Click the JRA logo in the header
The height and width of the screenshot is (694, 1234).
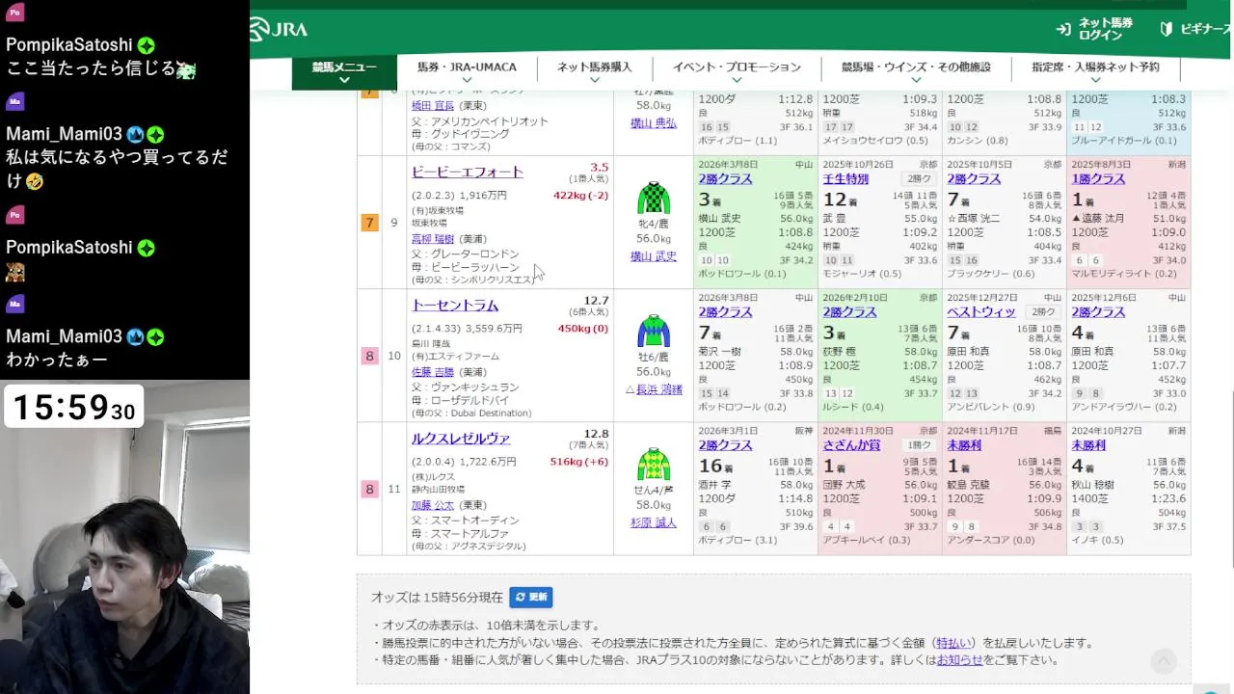click(279, 29)
